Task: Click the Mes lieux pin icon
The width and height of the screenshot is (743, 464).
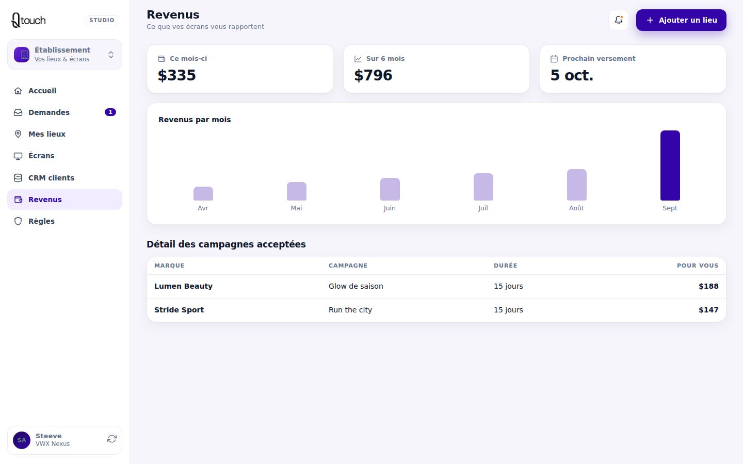Action: coord(18,134)
